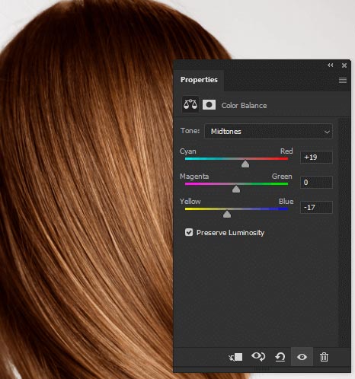Click the Magenta-Green slider handle
Viewport: 355px width, 379px height.
[x=236, y=189]
